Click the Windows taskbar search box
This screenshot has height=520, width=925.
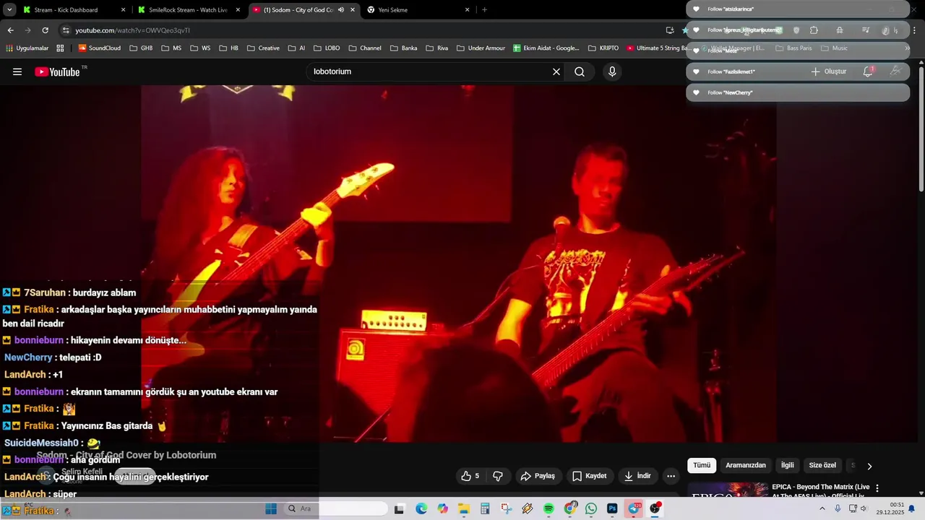pyautogui.click(x=336, y=509)
